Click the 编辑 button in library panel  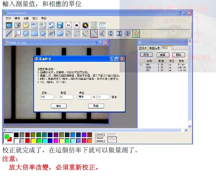coord(163,55)
